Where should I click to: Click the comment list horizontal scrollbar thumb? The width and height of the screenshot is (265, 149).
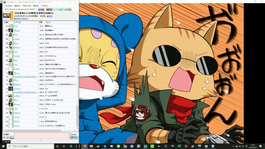pos(33,131)
